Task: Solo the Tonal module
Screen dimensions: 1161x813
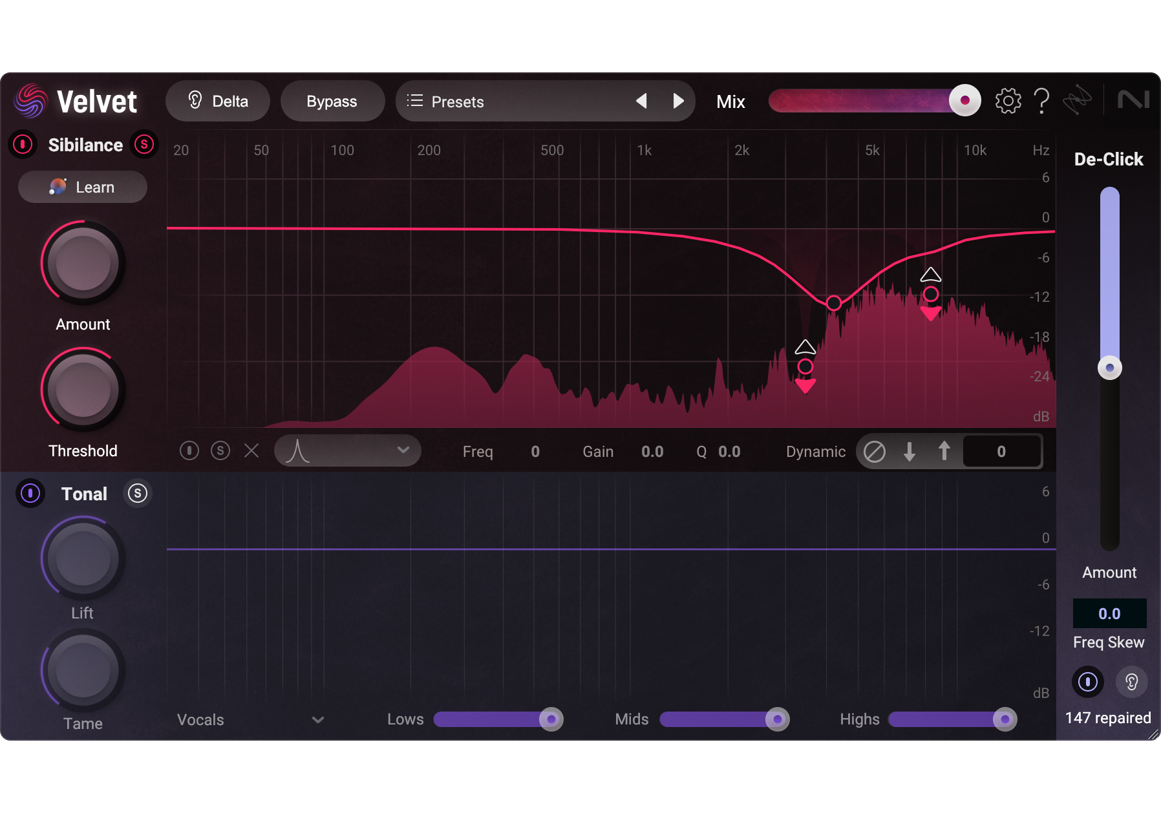Action: tap(138, 493)
